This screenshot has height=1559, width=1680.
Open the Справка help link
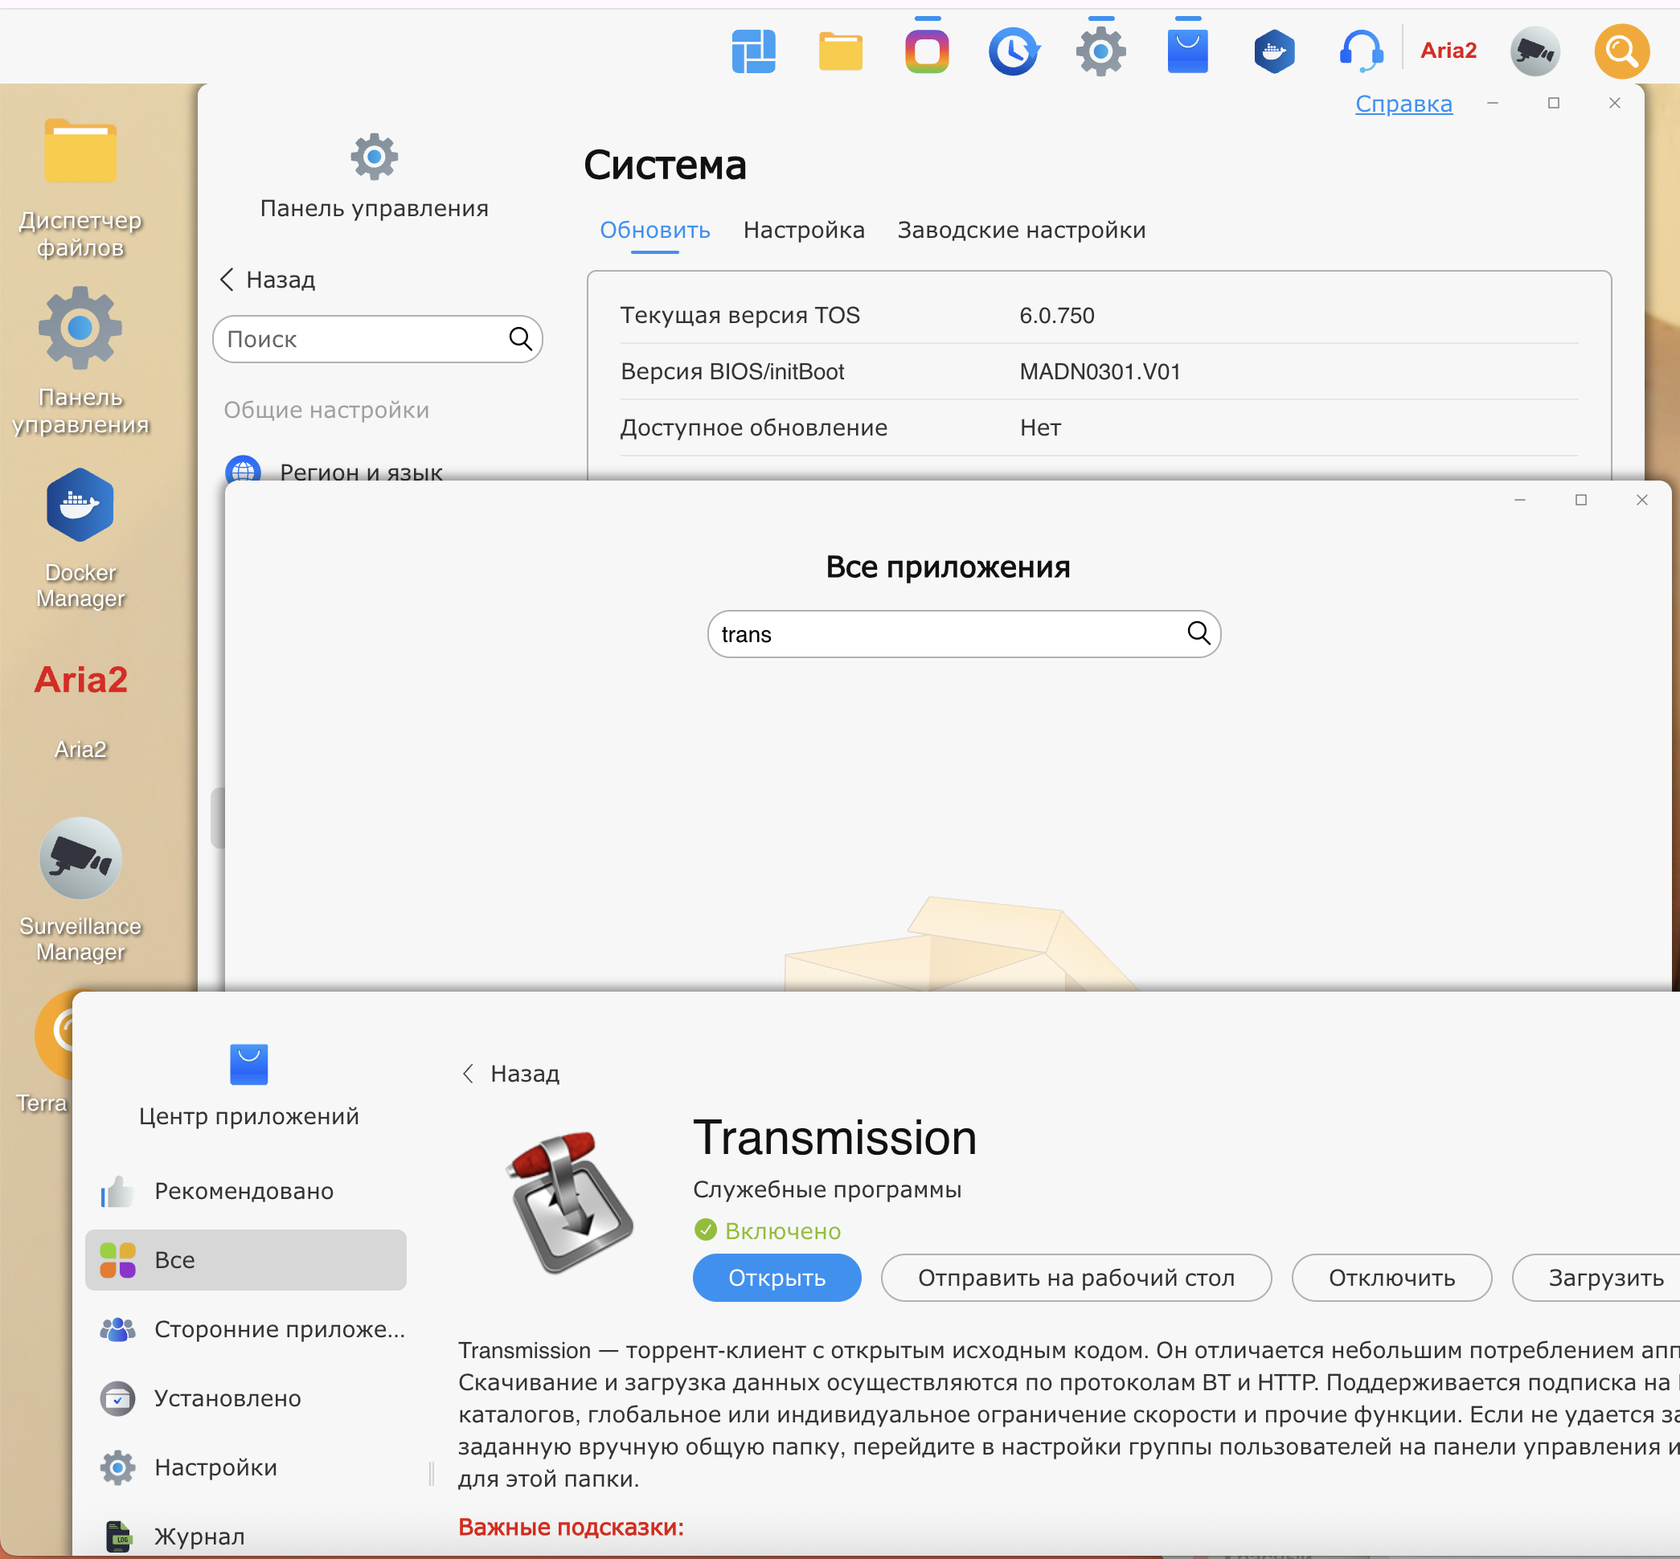click(1403, 104)
